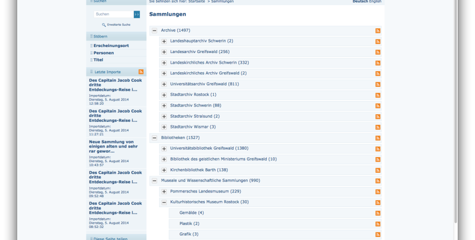
Task: Open RSS feed for Plastik
Action: click(378, 224)
